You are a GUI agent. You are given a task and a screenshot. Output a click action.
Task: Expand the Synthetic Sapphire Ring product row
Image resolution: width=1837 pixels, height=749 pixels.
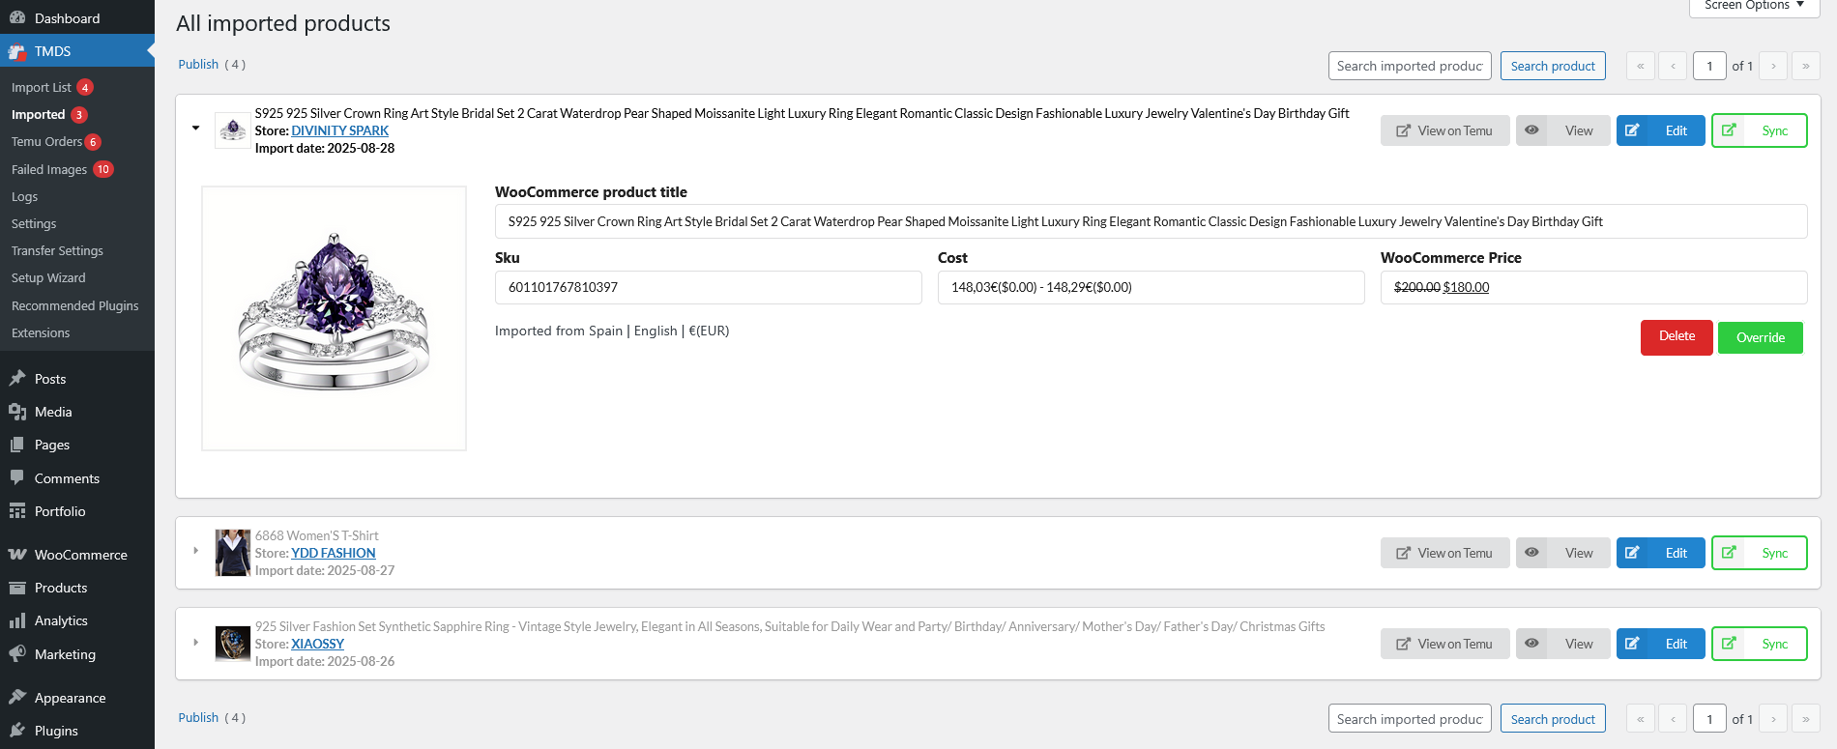click(195, 642)
